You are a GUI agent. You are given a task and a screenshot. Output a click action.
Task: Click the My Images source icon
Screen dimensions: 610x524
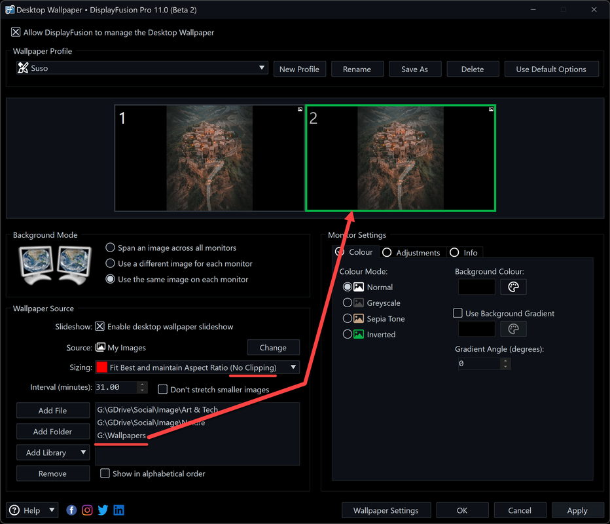(x=100, y=346)
